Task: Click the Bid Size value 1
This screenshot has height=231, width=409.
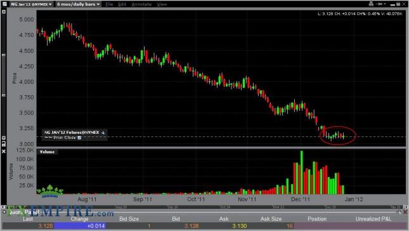Action: pyautogui.click(x=149, y=226)
